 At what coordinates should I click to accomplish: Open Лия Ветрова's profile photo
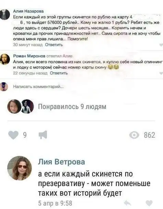[20, 168]
